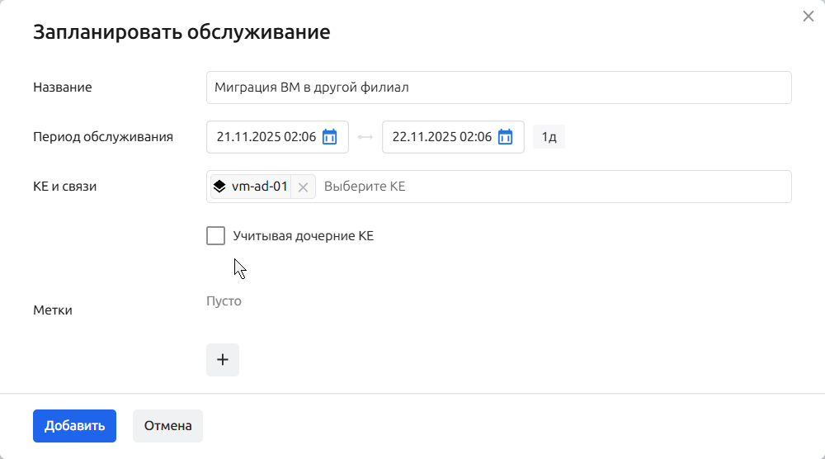The height and width of the screenshot is (459, 825).
Task: Click the end date value 22.11.2025 02:06
Action: click(441, 137)
